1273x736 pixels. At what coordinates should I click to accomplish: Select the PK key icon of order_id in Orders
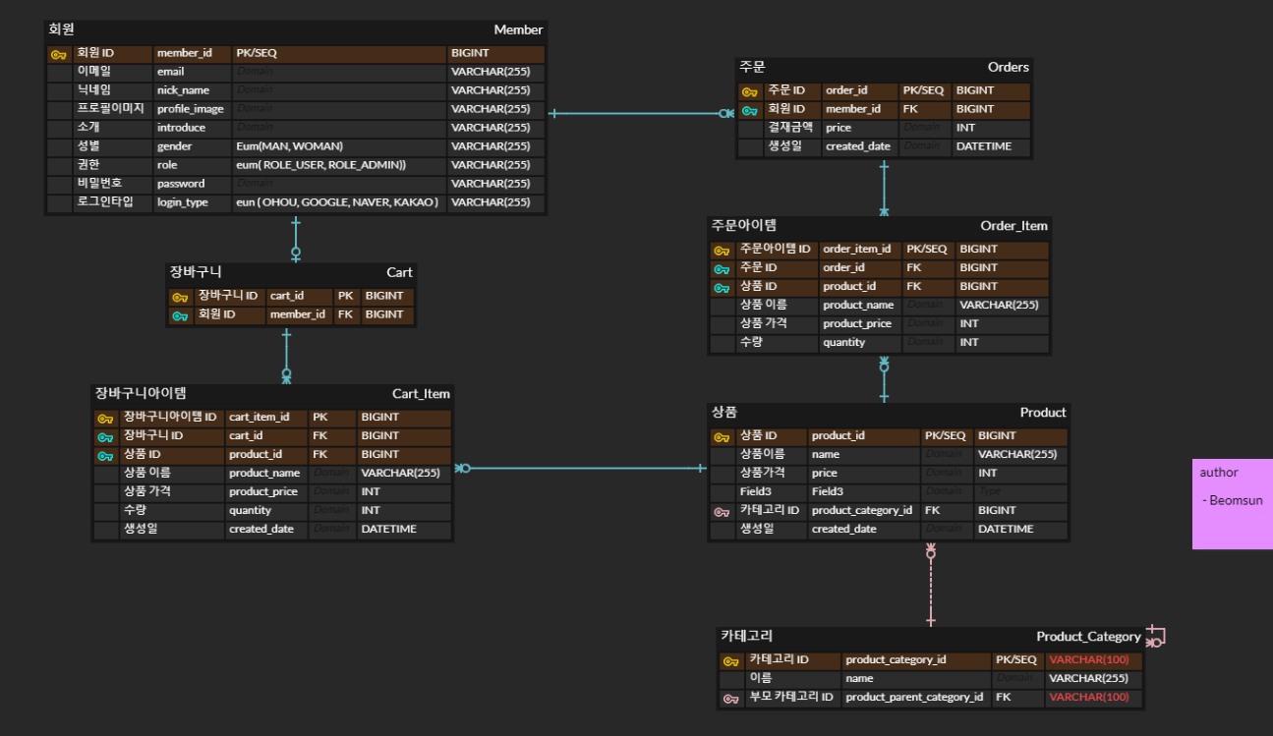748,89
